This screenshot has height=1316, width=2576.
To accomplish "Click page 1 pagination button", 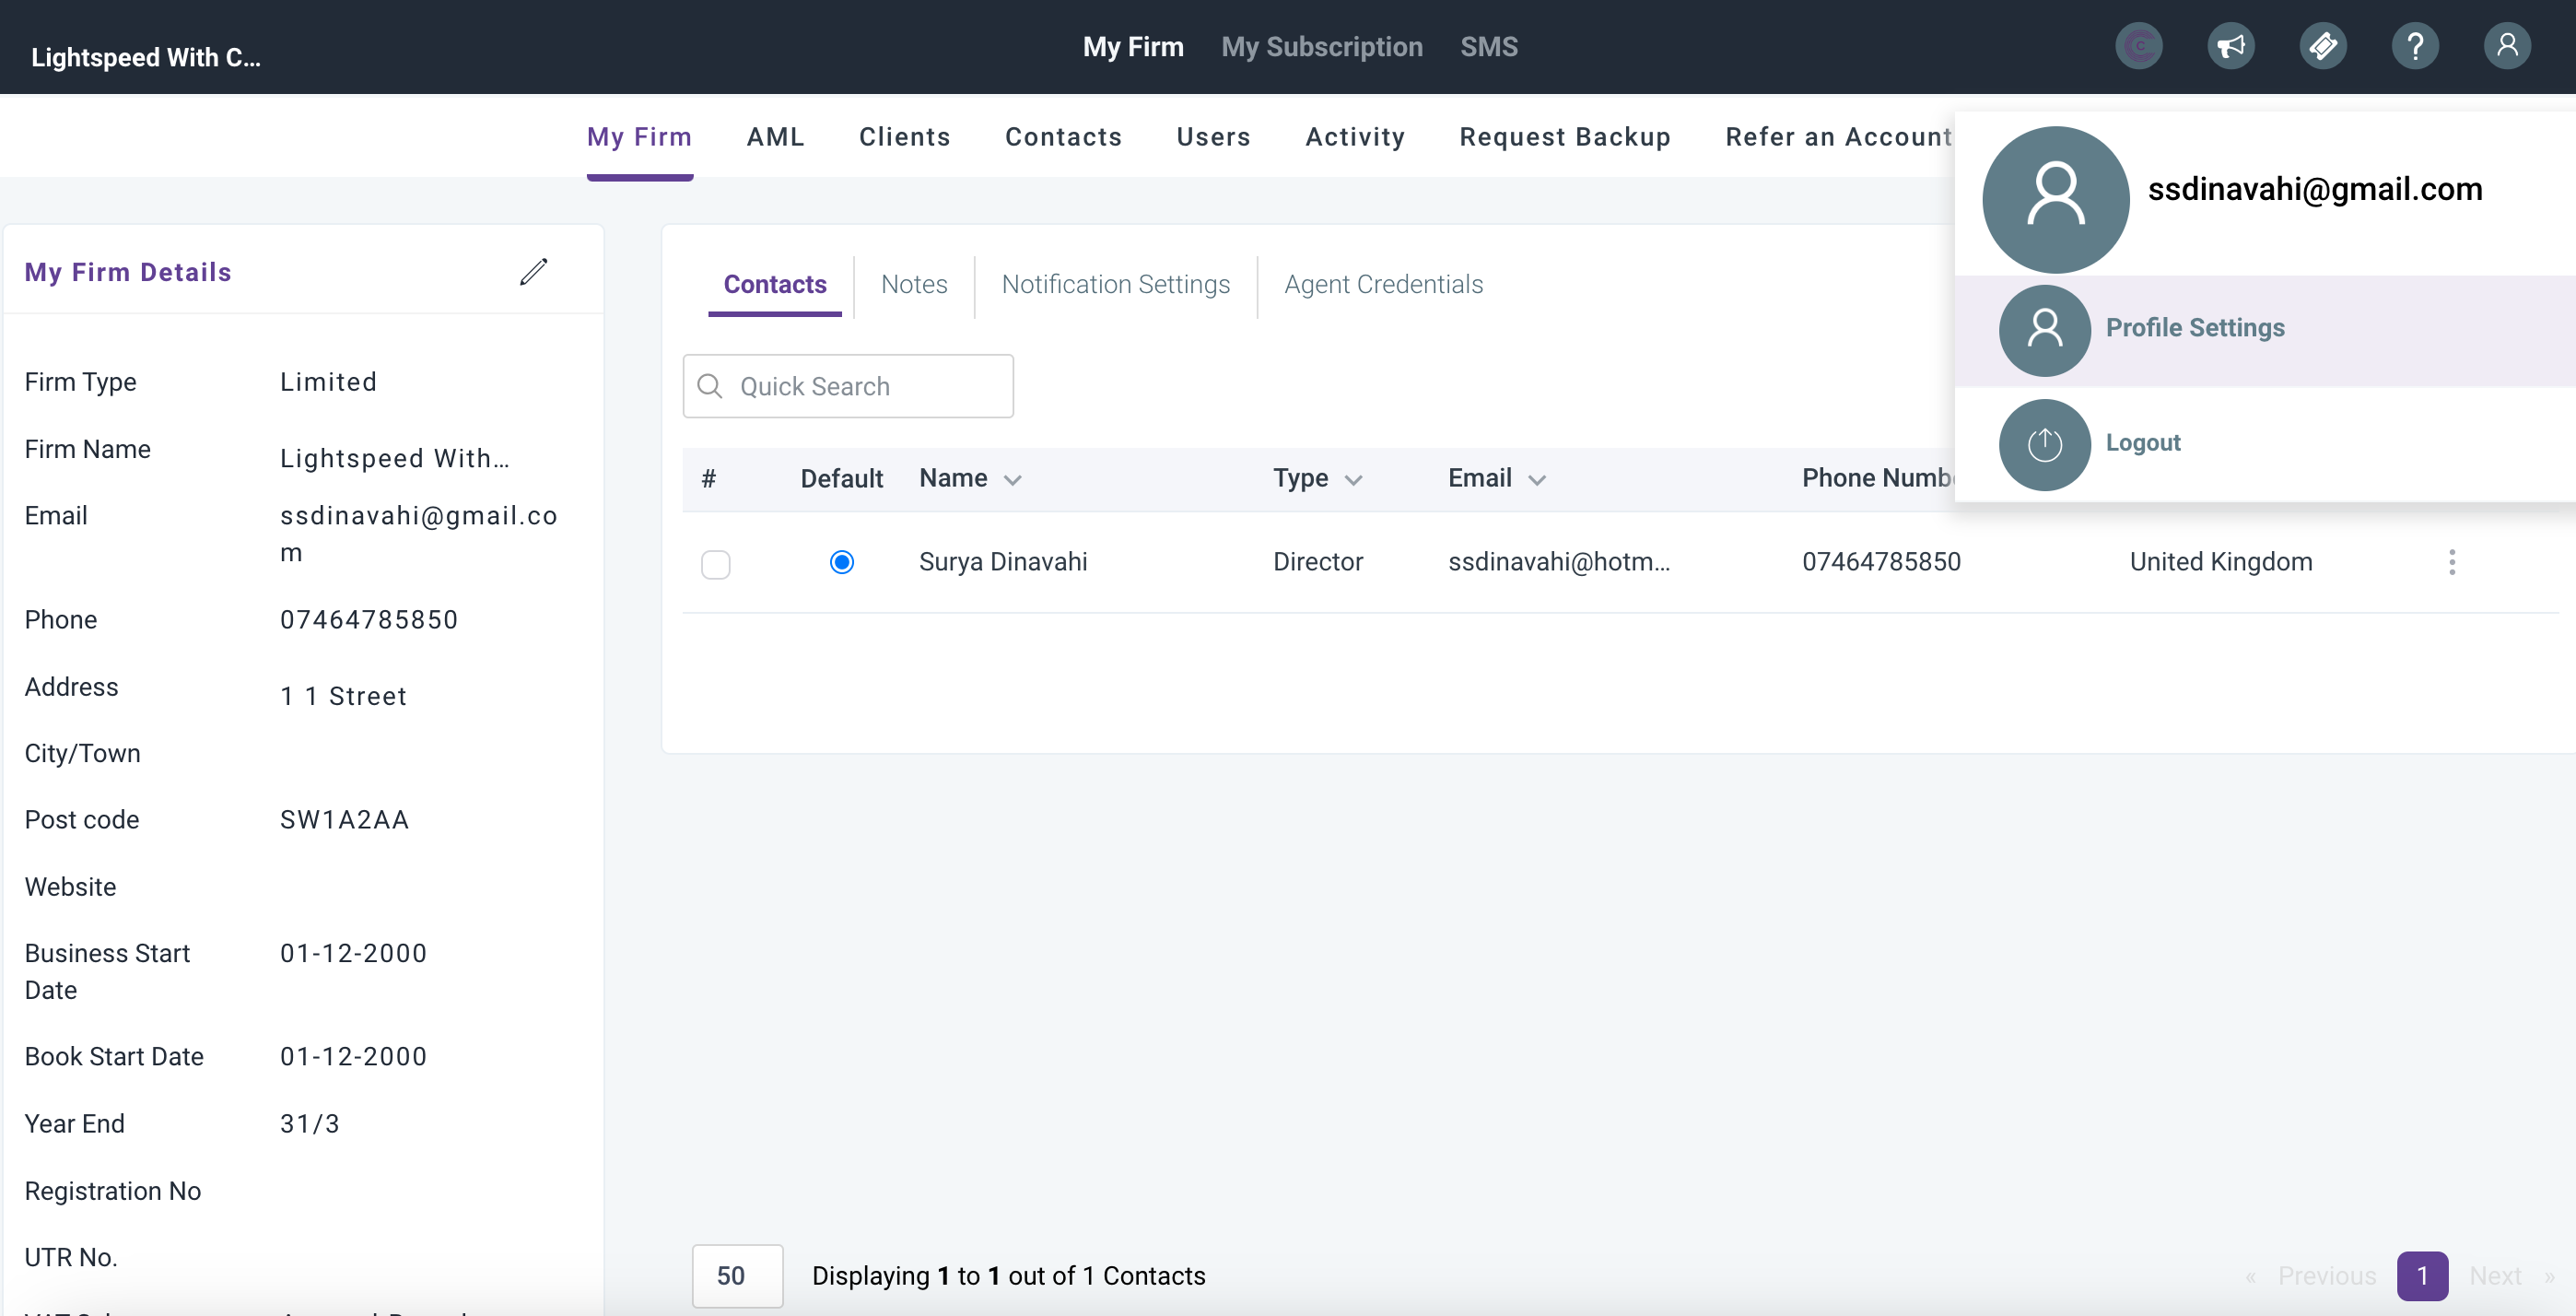I will point(2421,1275).
